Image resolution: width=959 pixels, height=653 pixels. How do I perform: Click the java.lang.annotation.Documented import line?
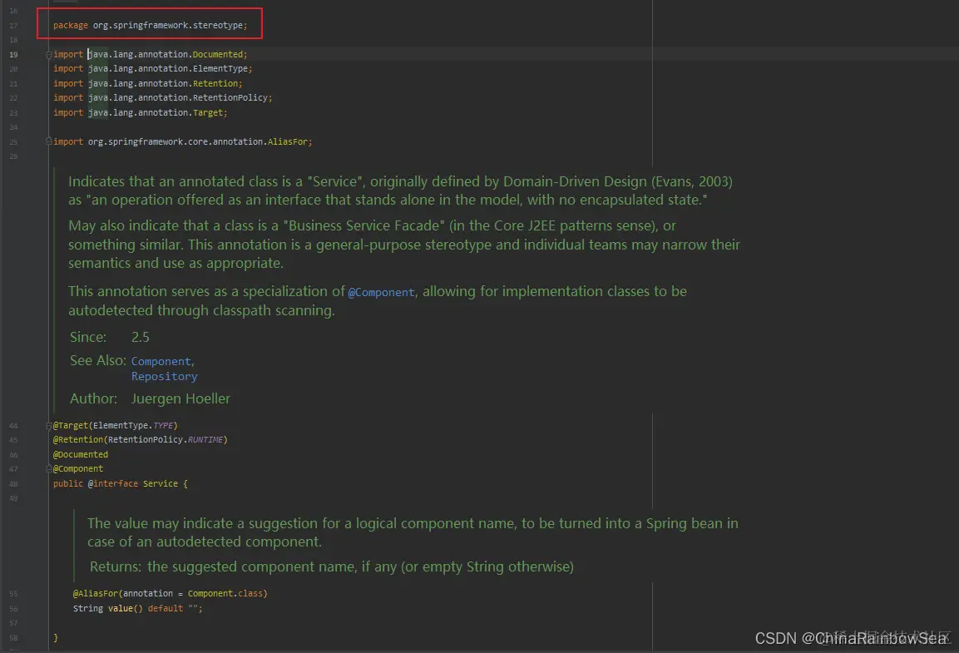point(151,54)
